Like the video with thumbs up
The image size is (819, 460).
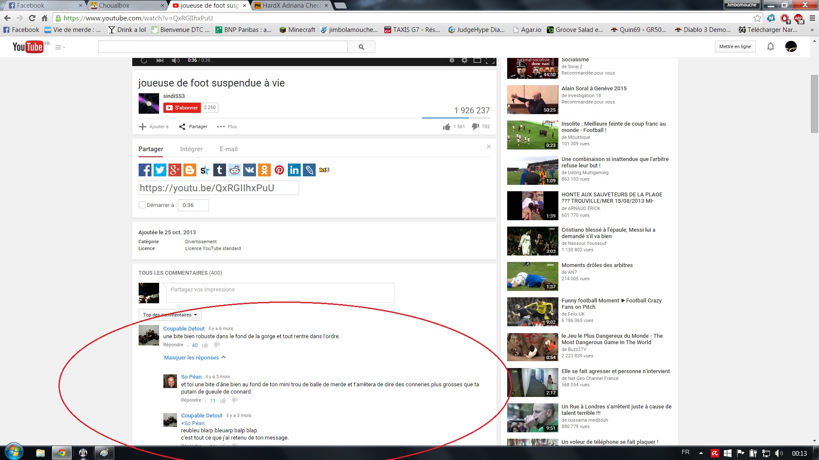click(x=447, y=127)
